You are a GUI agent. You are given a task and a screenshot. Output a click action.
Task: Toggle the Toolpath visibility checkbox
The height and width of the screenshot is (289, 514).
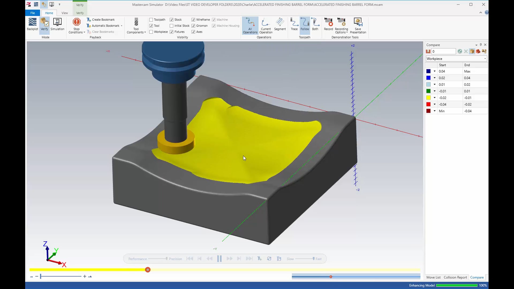[x=151, y=20]
